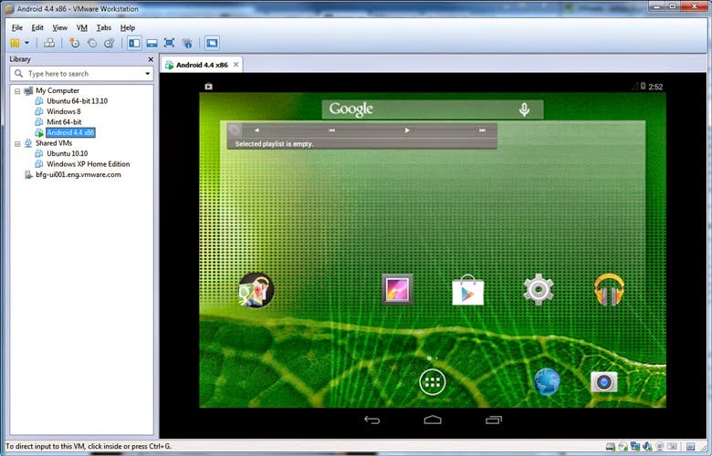Click the message log status icon
The height and width of the screenshot is (456, 712).
point(690,447)
